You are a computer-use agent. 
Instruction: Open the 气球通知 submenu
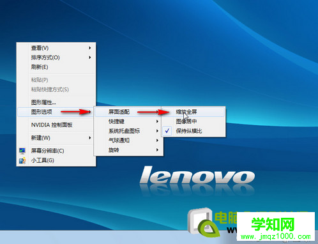128,141
